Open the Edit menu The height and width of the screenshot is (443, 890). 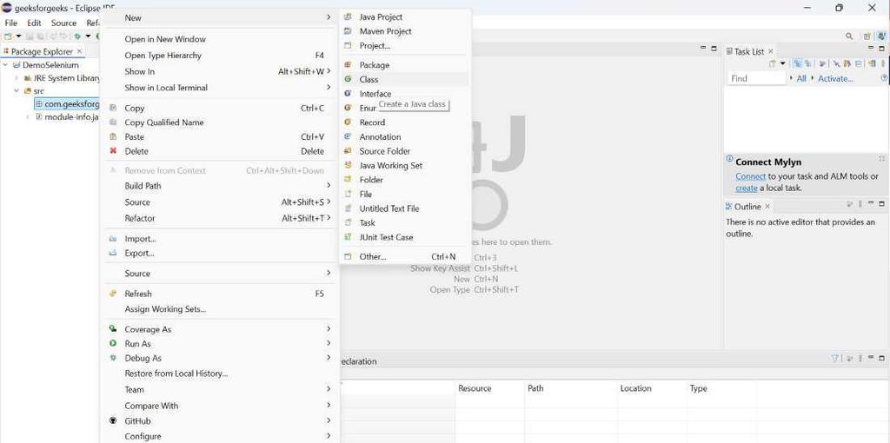pyautogui.click(x=34, y=23)
